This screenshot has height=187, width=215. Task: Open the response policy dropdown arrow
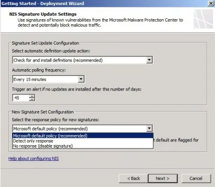pos(149,128)
